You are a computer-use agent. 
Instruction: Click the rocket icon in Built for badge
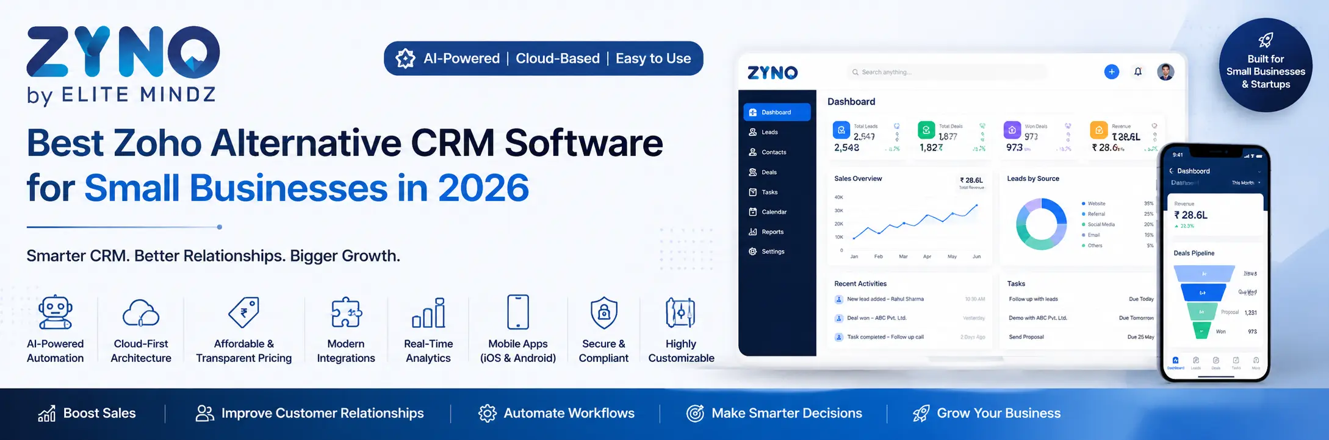(1266, 40)
